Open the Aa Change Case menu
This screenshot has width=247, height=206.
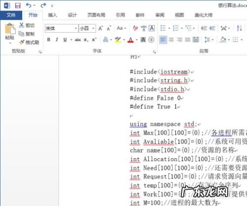point(121,28)
